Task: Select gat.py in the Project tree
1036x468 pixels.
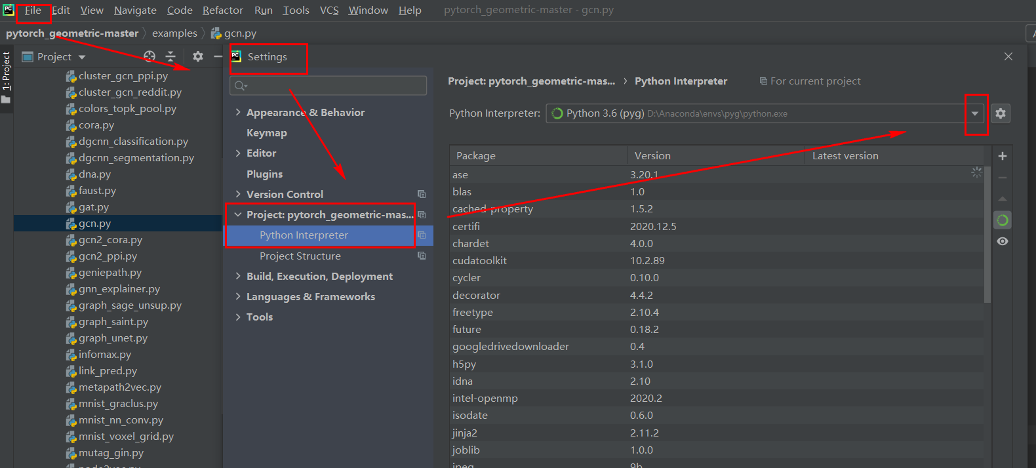Action: (x=94, y=207)
